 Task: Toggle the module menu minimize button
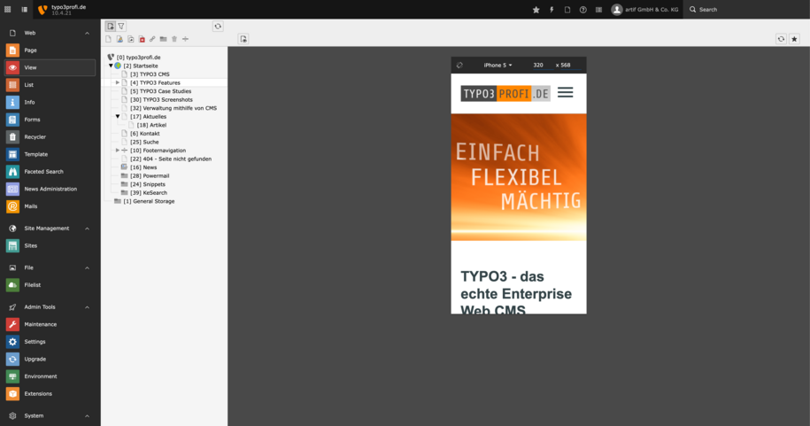point(8,10)
